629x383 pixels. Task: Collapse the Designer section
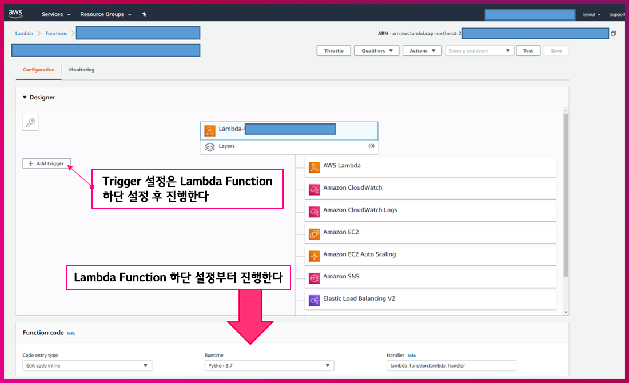coord(25,98)
